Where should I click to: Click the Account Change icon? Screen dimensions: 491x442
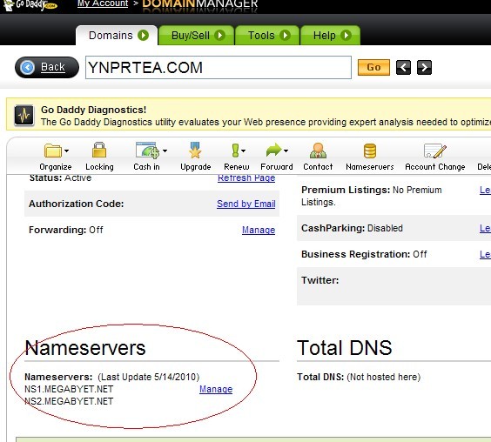[x=435, y=151]
